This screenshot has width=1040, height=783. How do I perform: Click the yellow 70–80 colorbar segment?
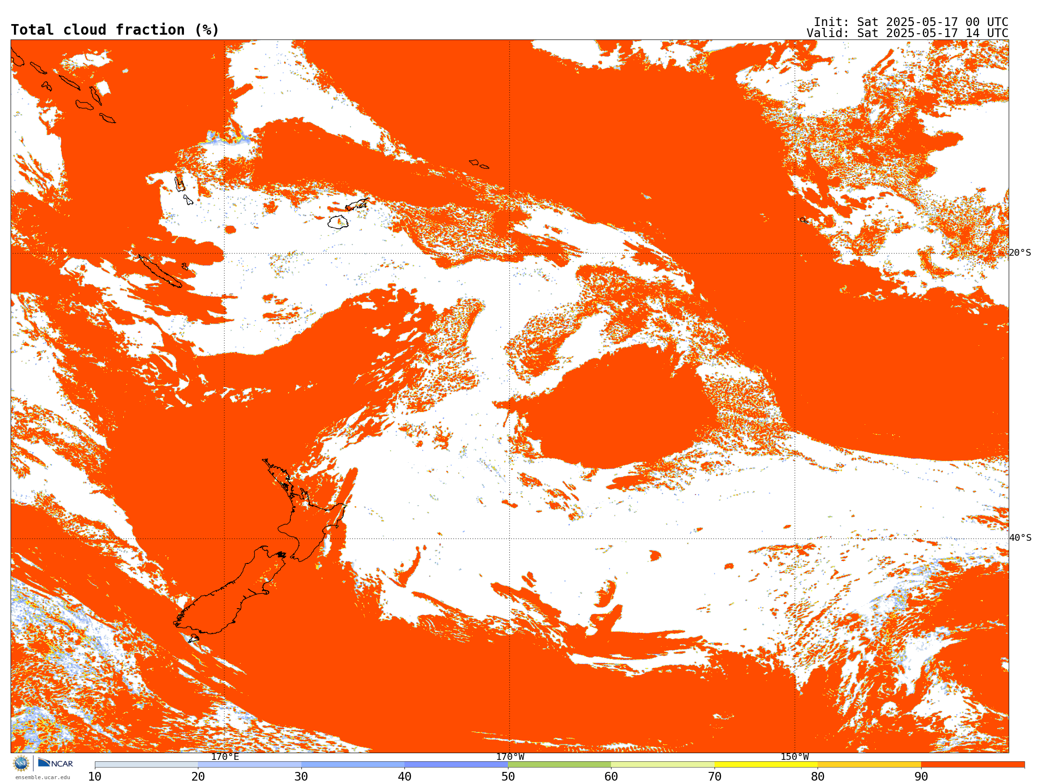(x=766, y=765)
